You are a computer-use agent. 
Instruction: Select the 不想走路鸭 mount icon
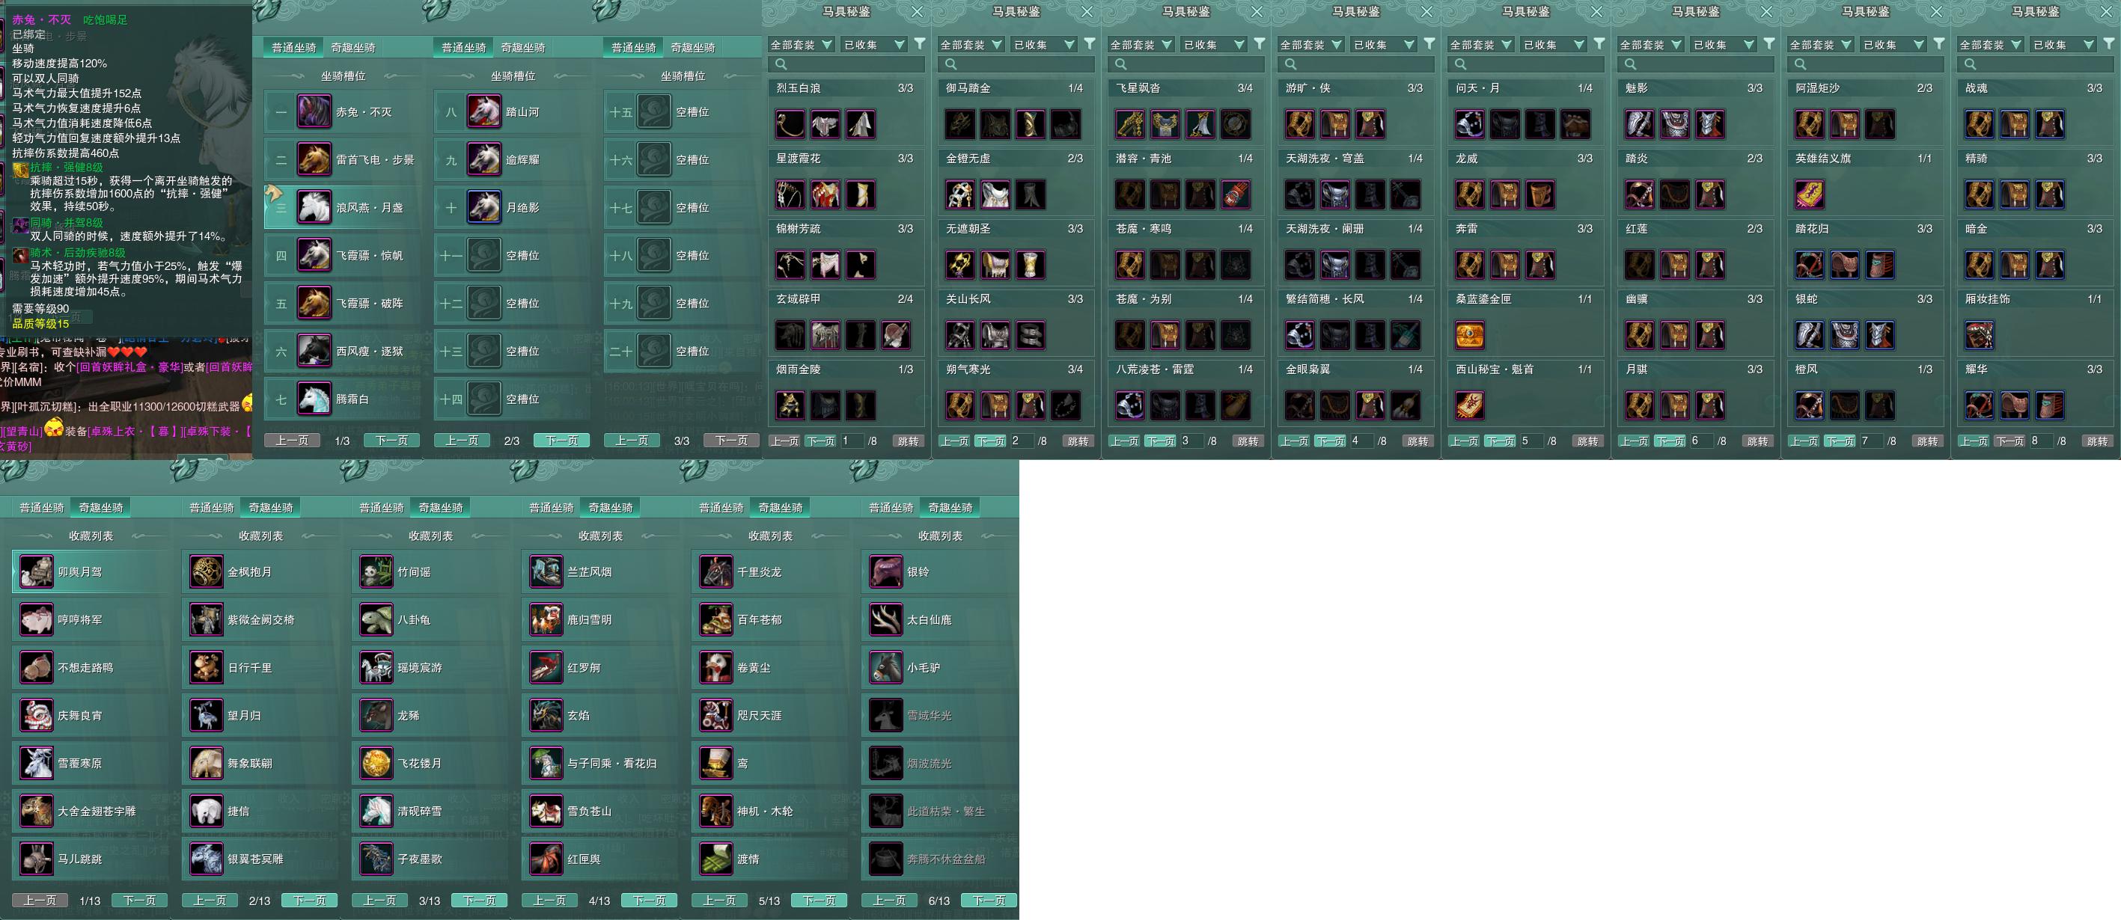click(36, 667)
